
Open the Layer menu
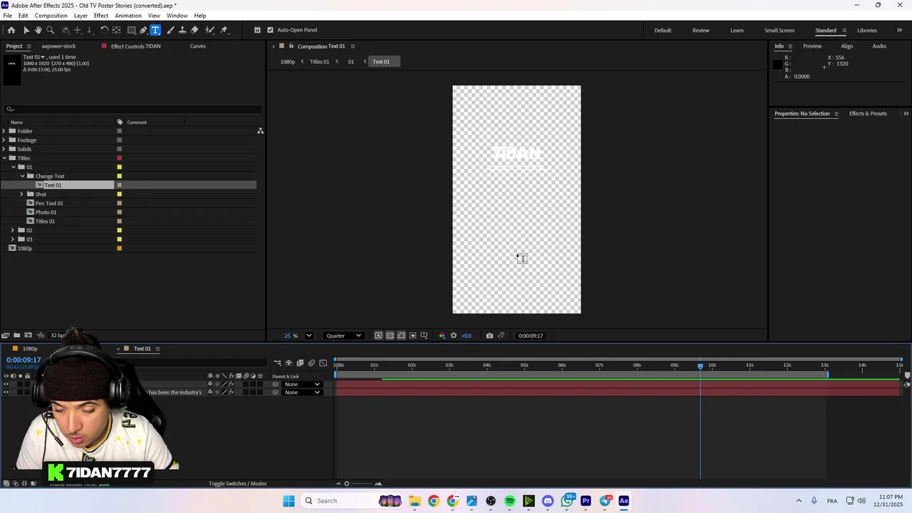[81, 16]
